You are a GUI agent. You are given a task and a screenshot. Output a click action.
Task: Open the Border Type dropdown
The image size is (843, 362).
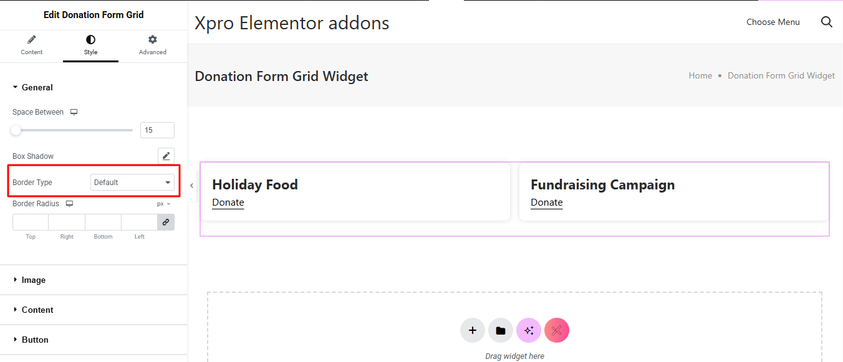click(x=132, y=183)
